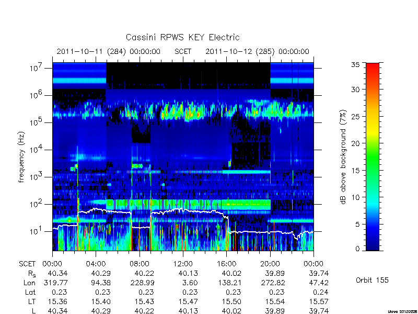The height and width of the screenshot is (314, 418).
Task: Click the time tick label '12:00'
Action: click(x=183, y=264)
